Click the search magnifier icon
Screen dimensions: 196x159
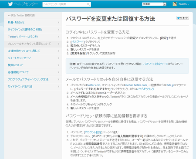point(88,4)
